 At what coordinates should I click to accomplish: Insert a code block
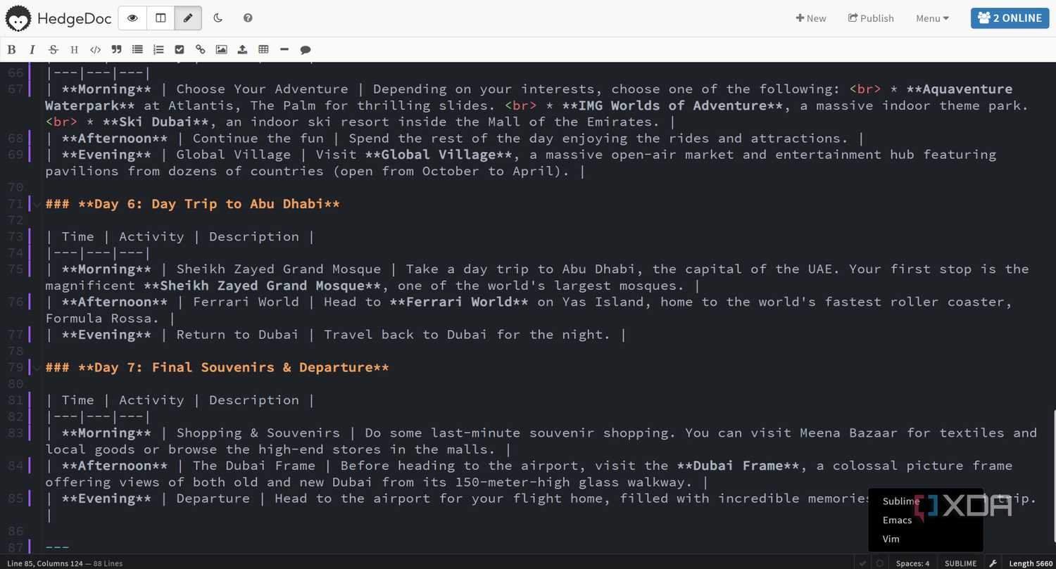(x=95, y=49)
